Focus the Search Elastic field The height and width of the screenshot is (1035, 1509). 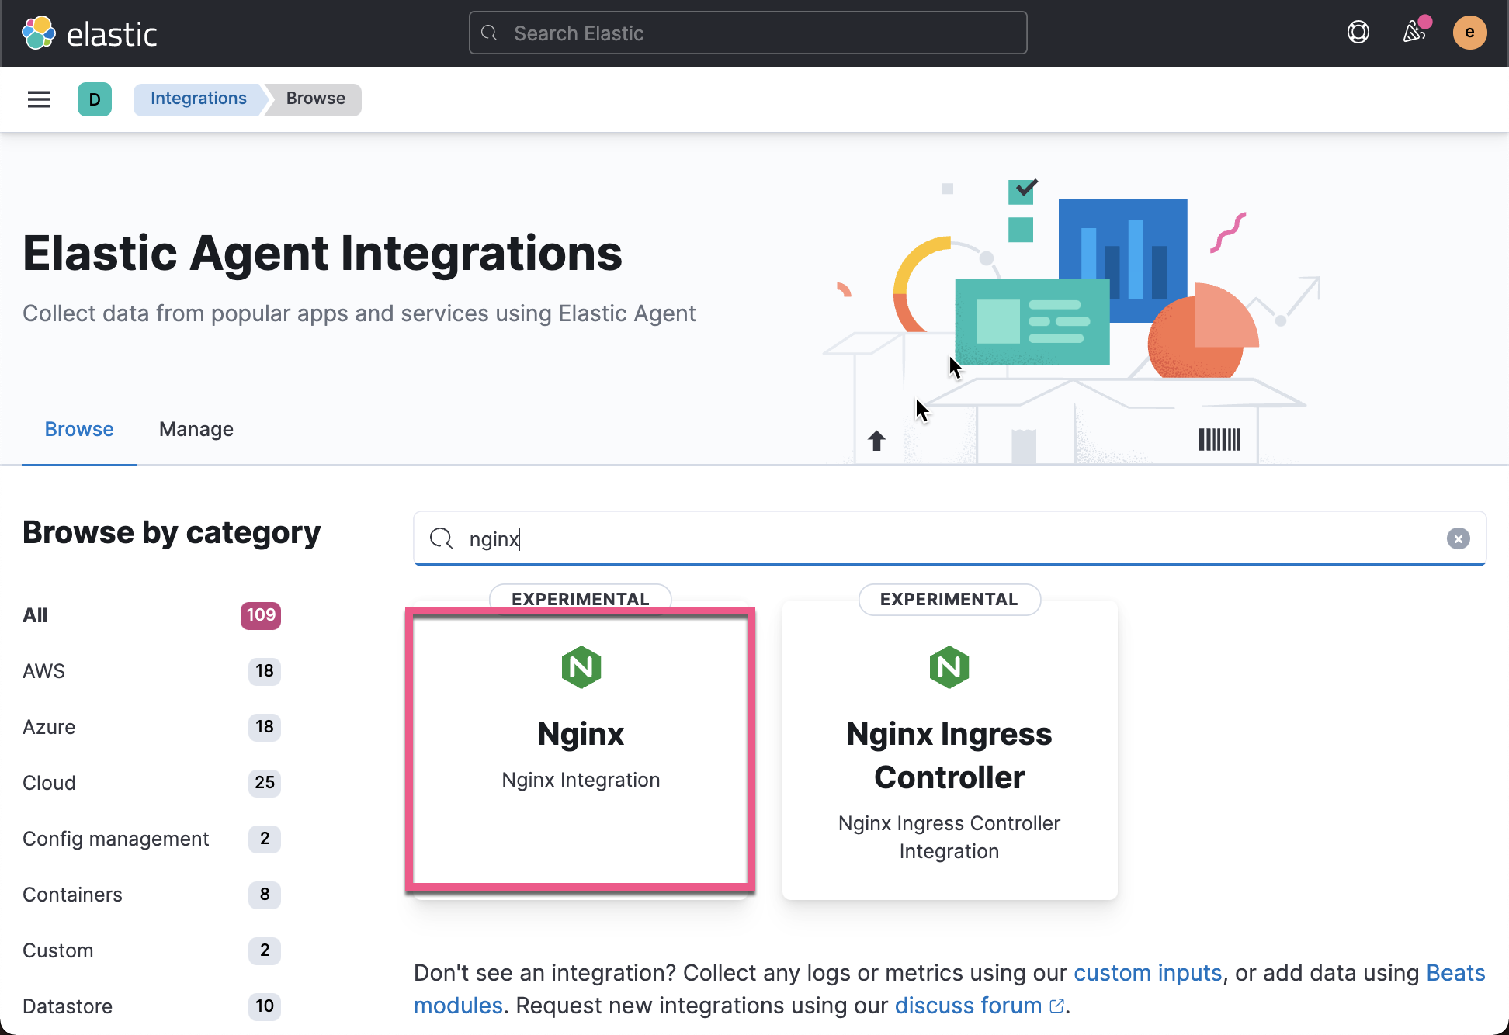tap(748, 33)
